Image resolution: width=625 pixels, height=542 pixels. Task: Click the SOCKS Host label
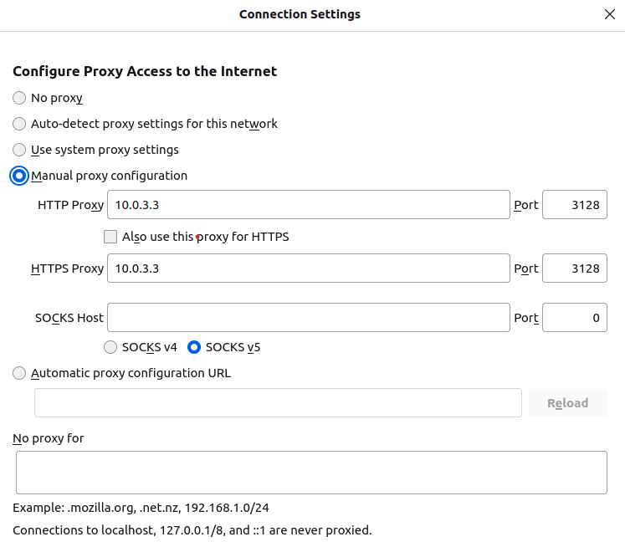coord(69,318)
